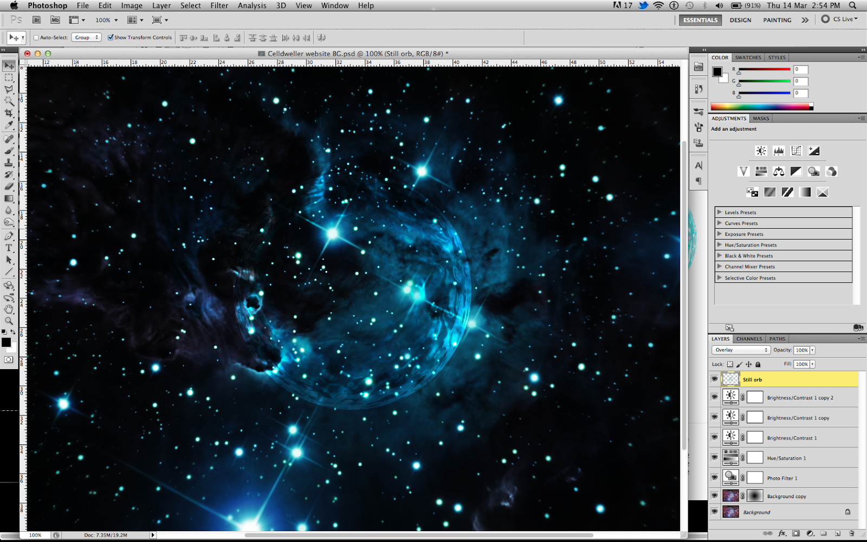
Task: Click the R value input field
Action: coord(801,69)
